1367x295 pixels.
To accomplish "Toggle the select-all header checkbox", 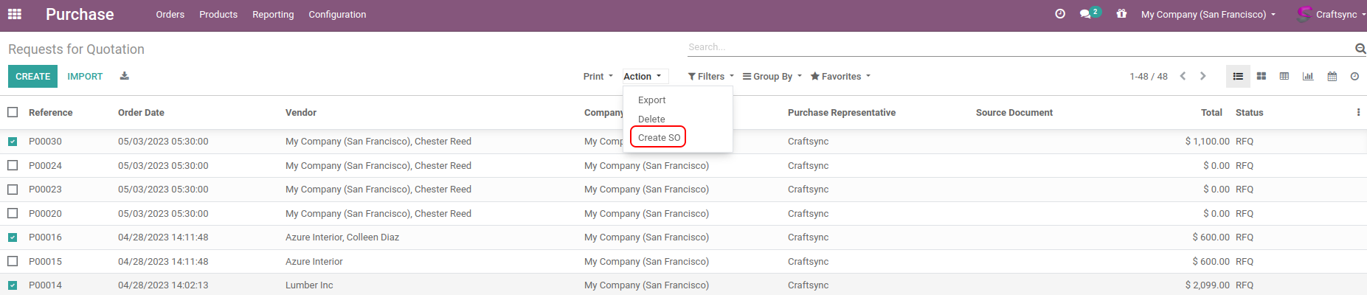I will tap(13, 113).
